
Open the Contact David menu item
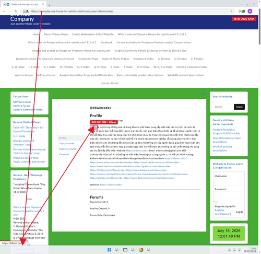tap(110, 83)
